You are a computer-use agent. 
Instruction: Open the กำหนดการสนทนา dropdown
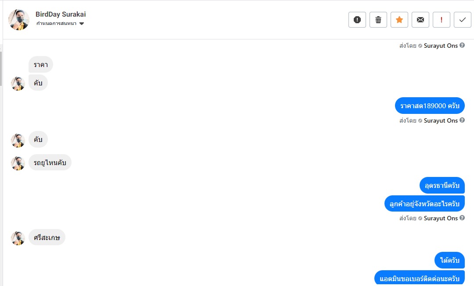click(57, 24)
